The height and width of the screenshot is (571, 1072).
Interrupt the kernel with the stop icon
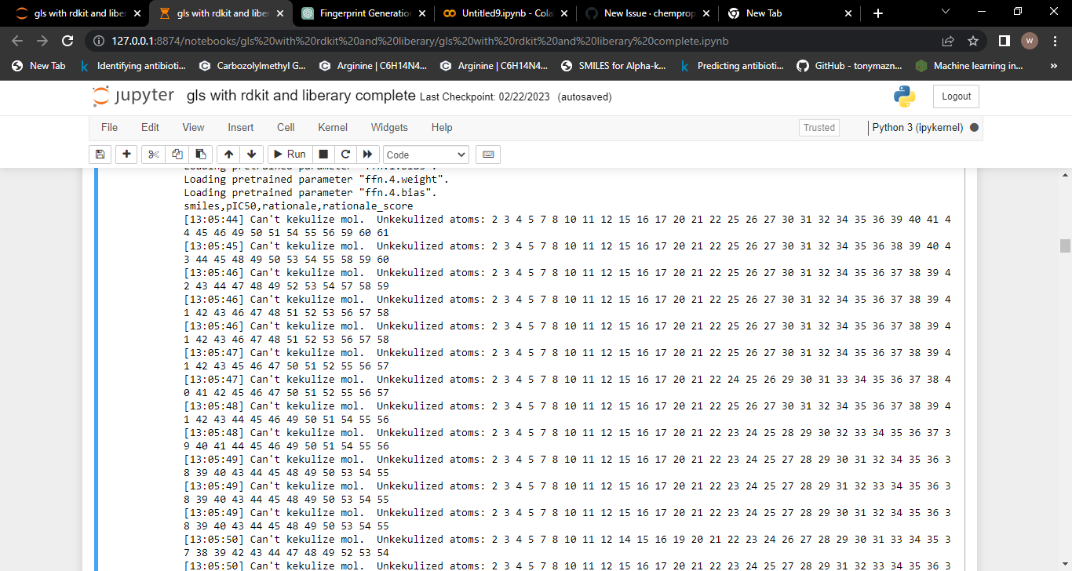[x=323, y=155]
